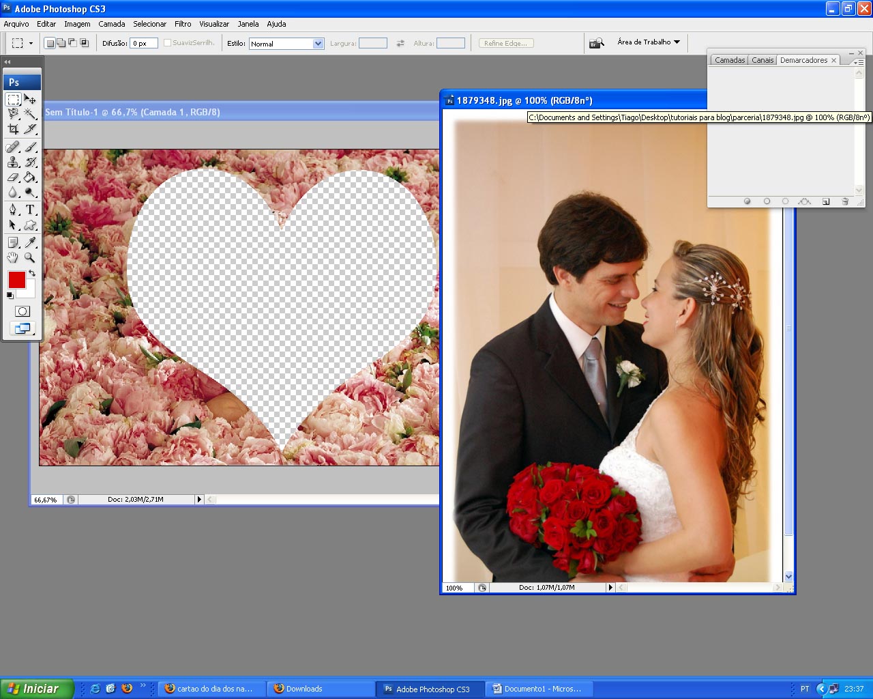Select the Magic Wand tool
Image resolution: width=873 pixels, height=699 pixels.
point(30,114)
